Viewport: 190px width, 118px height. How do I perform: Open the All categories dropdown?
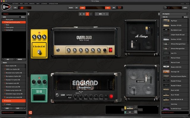tap(175, 14)
